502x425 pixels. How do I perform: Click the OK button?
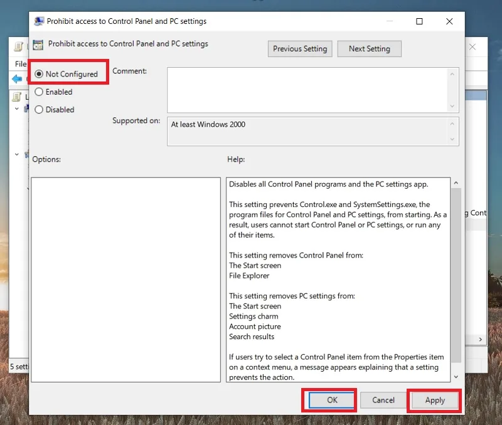[x=332, y=400]
